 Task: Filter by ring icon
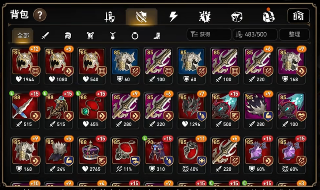pyautogui.click(x=135, y=36)
